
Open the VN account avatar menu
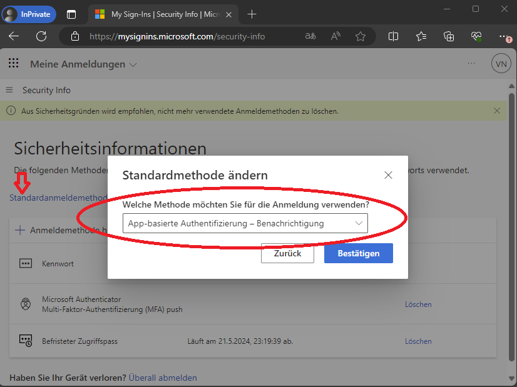point(501,64)
